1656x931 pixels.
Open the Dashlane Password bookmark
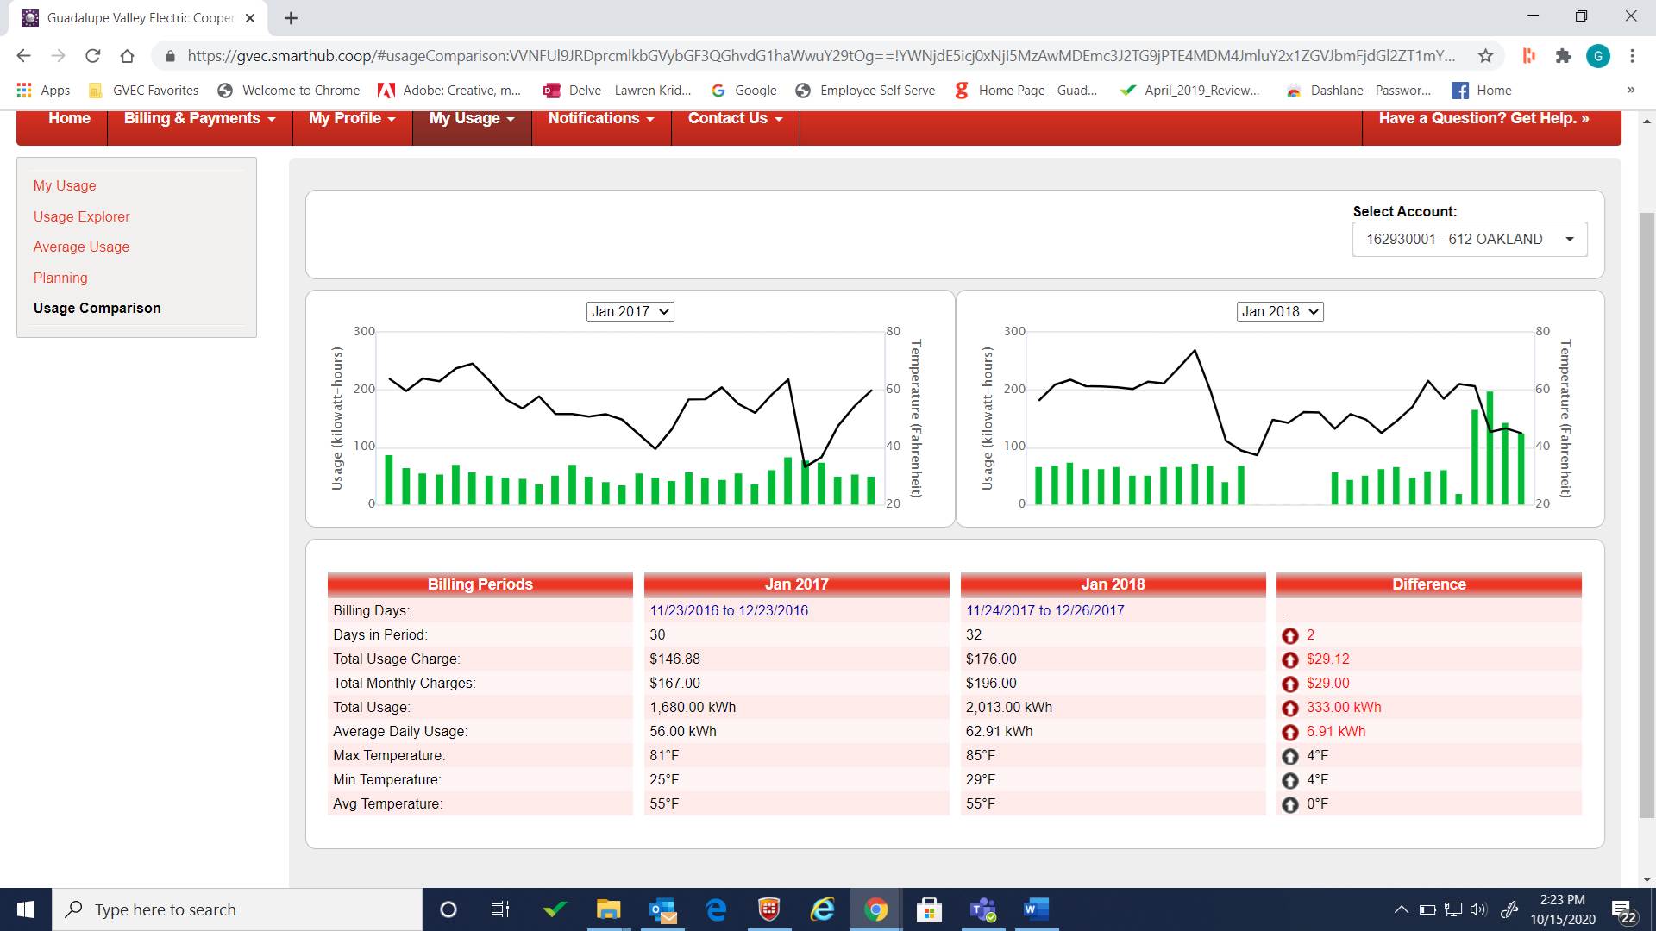(x=1358, y=91)
